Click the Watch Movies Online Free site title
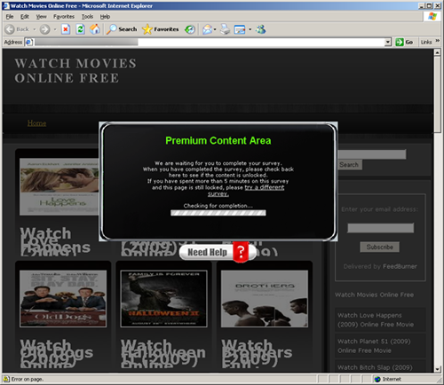 tap(75, 71)
